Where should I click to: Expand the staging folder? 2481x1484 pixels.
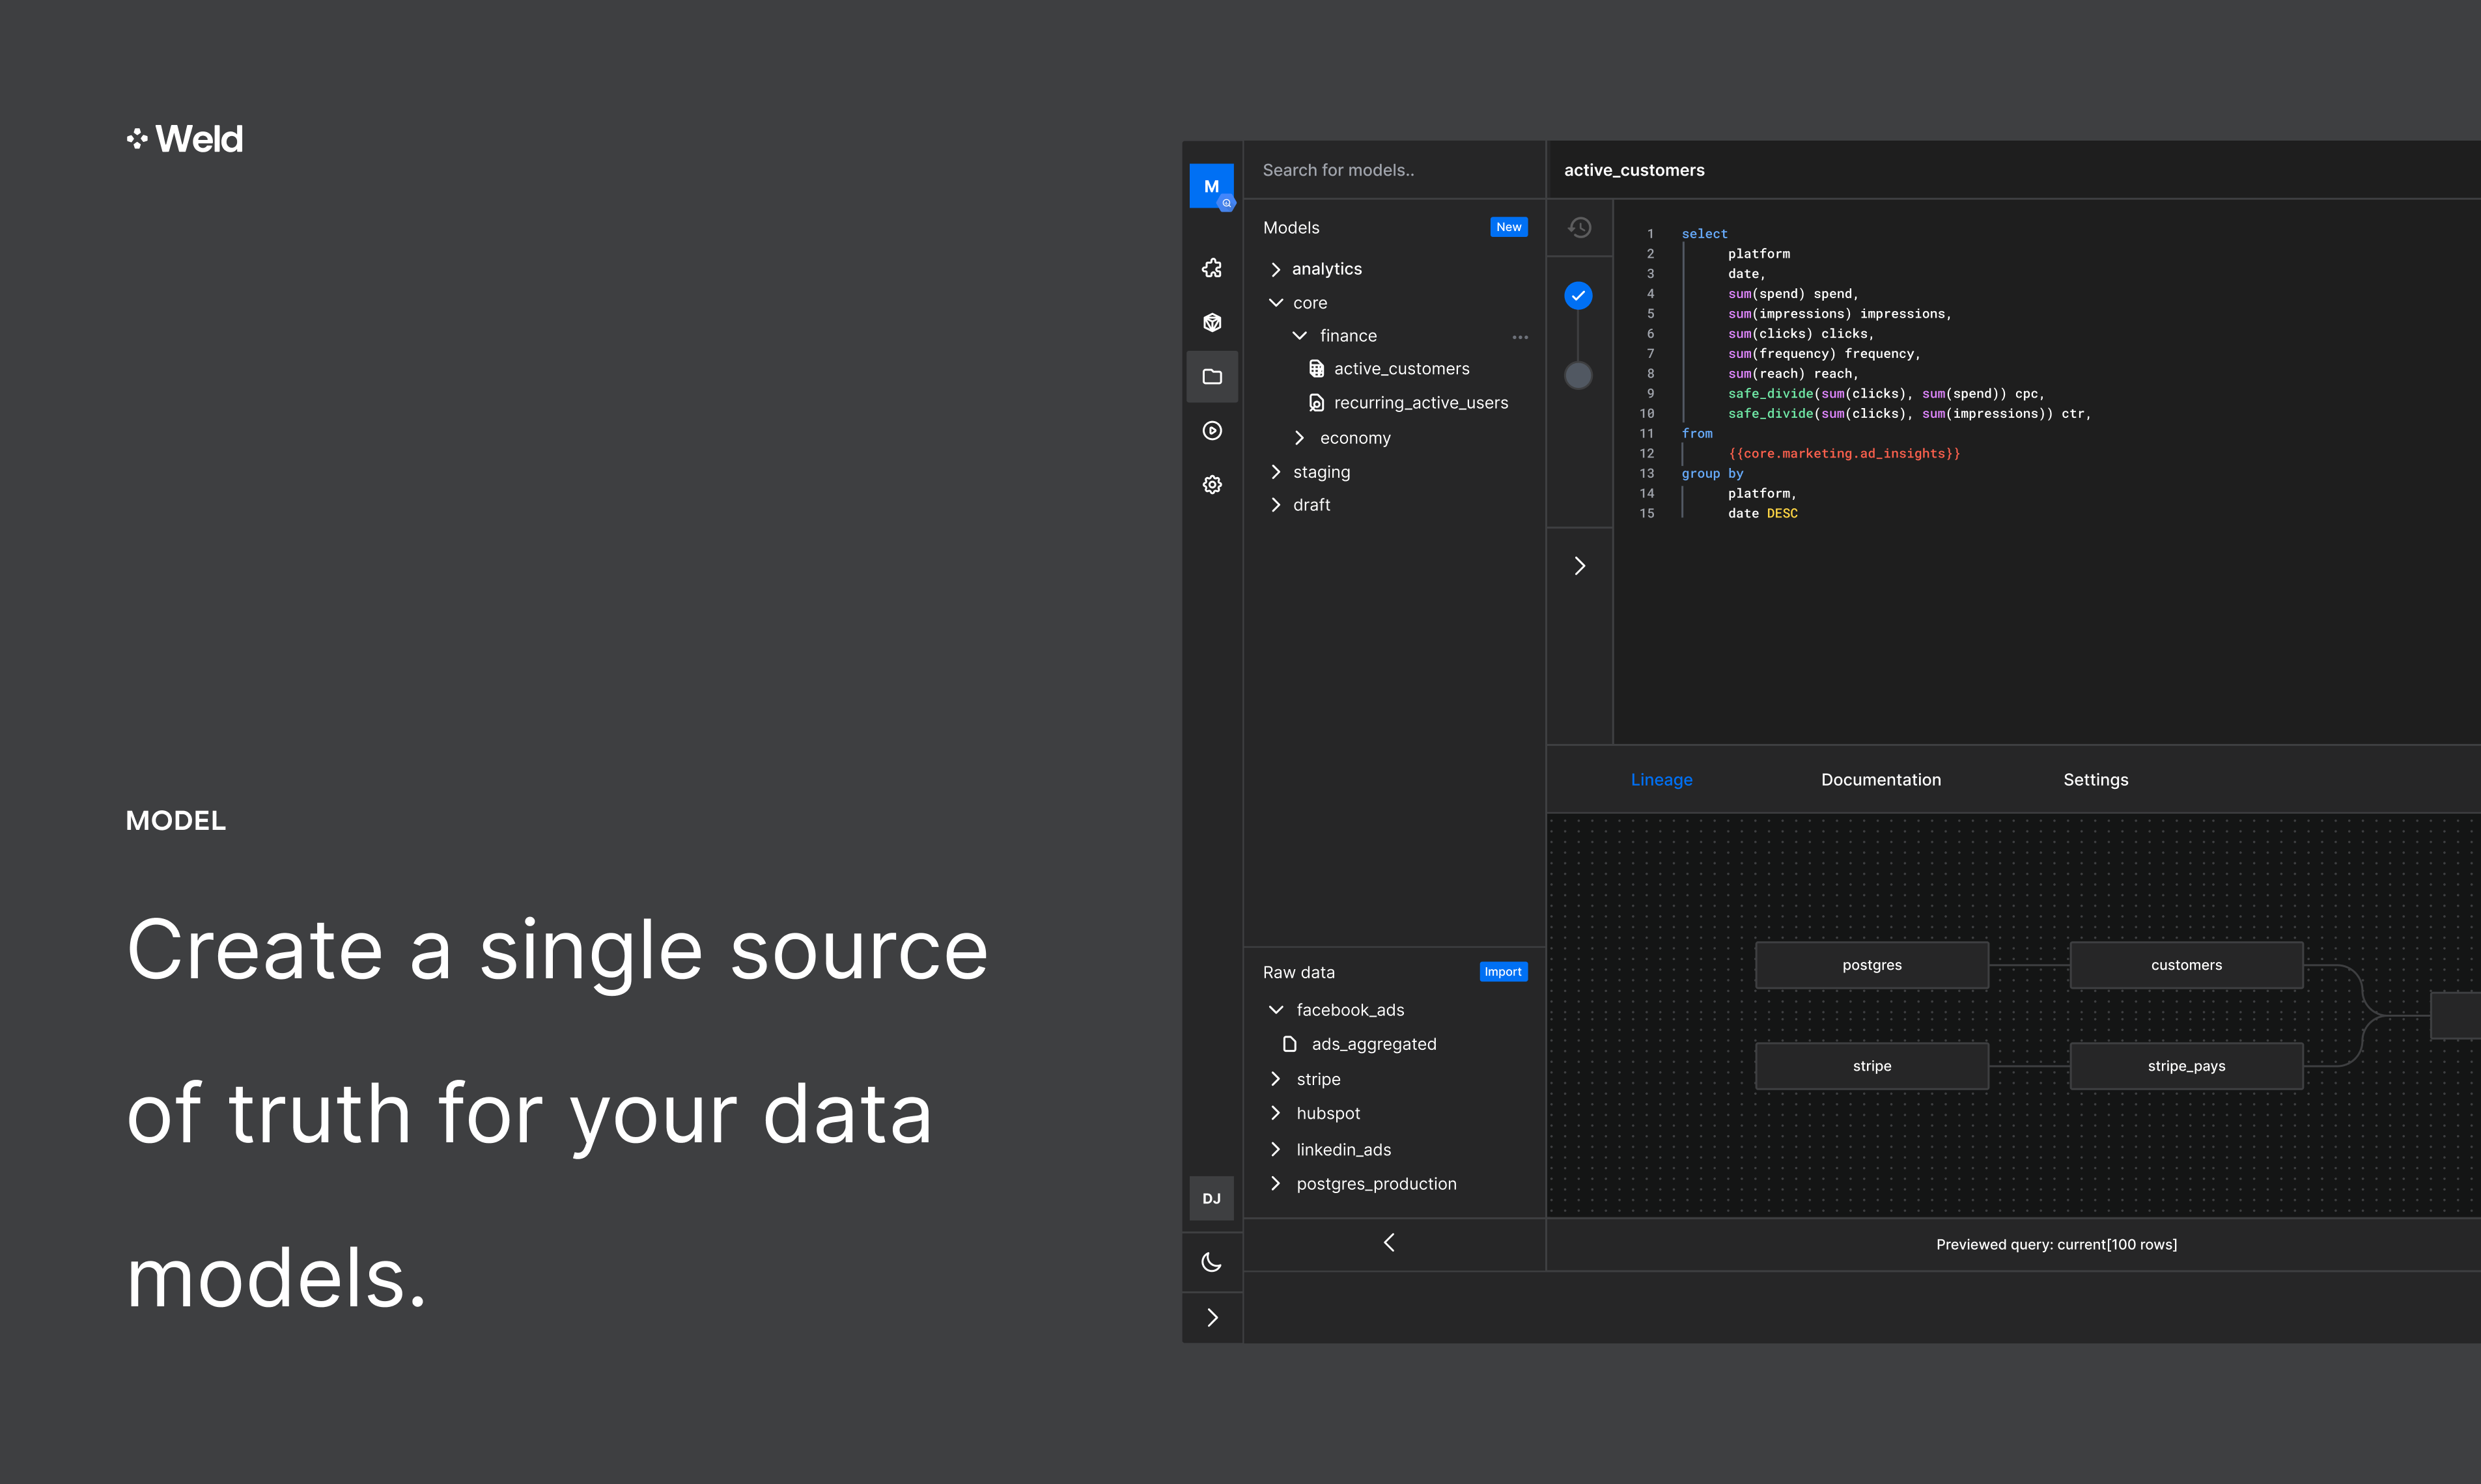[1276, 472]
